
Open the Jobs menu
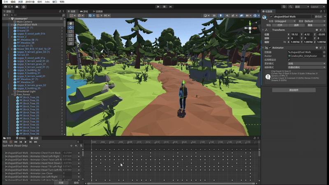[x=47, y=2]
